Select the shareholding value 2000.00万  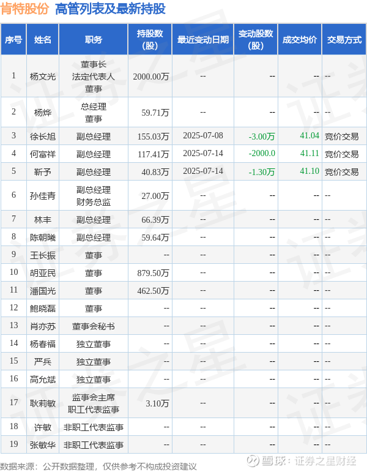coord(151,77)
